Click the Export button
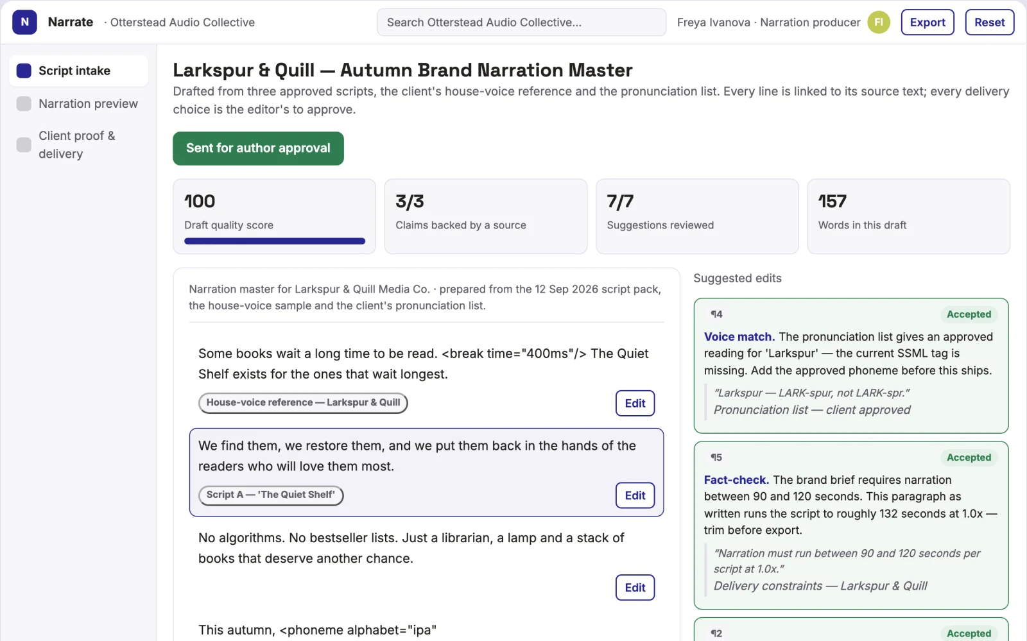The height and width of the screenshot is (641, 1027). coord(928,22)
